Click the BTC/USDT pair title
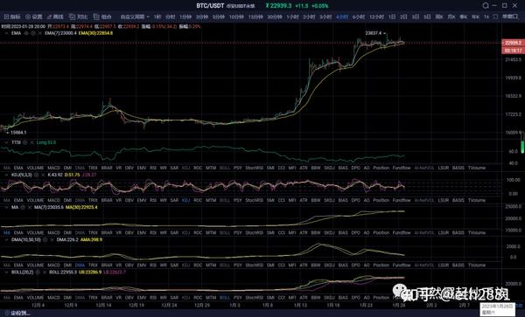Viewport: 525px width, 317px height. (x=210, y=6)
